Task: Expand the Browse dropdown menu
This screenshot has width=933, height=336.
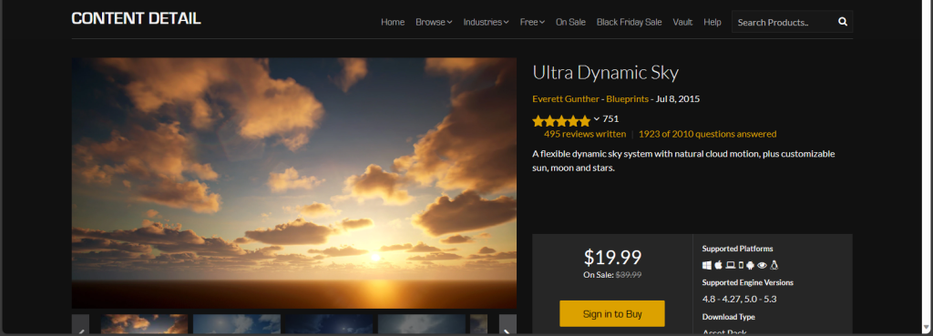Action: [434, 22]
